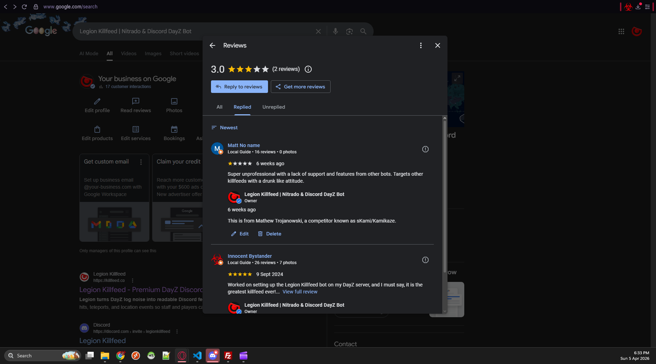Image resolution: width=656 pixels, height=364 pixels.
Task: Click the site security lock icon
Action: click(x=36, y=7)
